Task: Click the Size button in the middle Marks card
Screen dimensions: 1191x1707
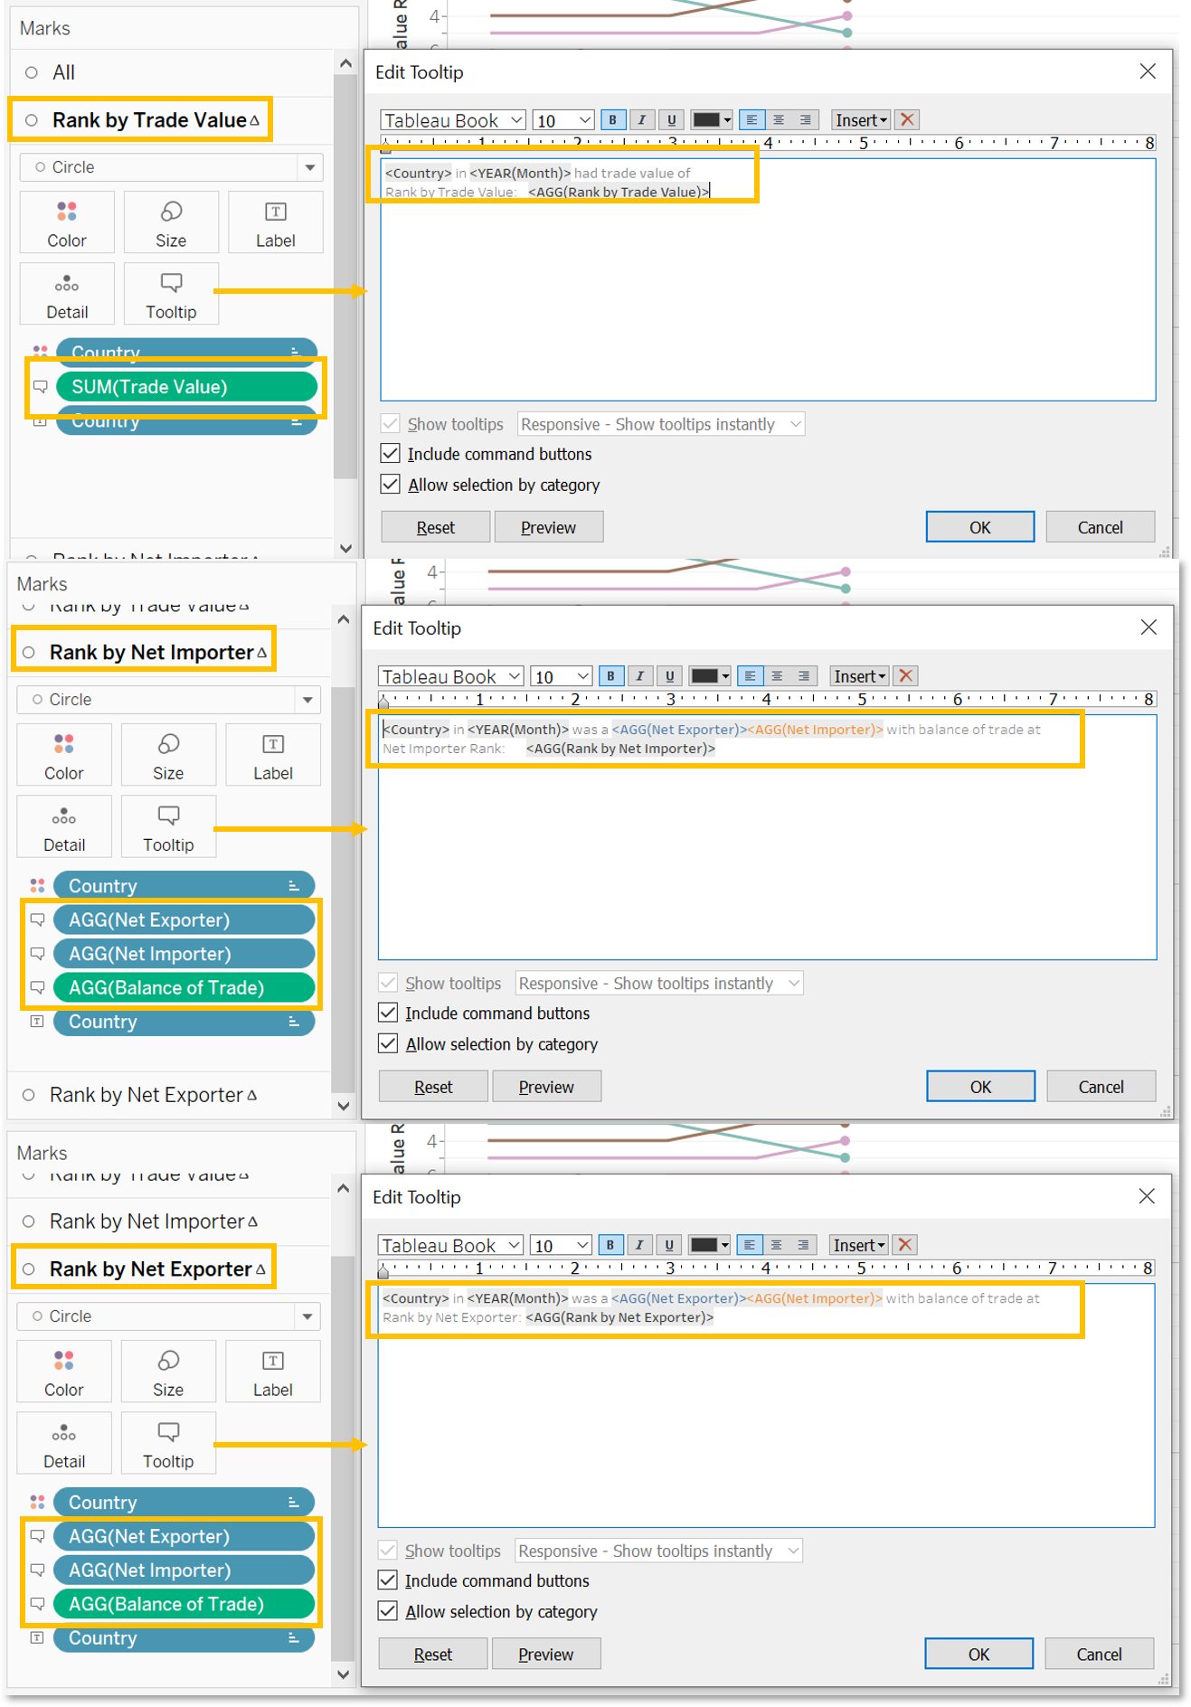Action: [168, 755]
